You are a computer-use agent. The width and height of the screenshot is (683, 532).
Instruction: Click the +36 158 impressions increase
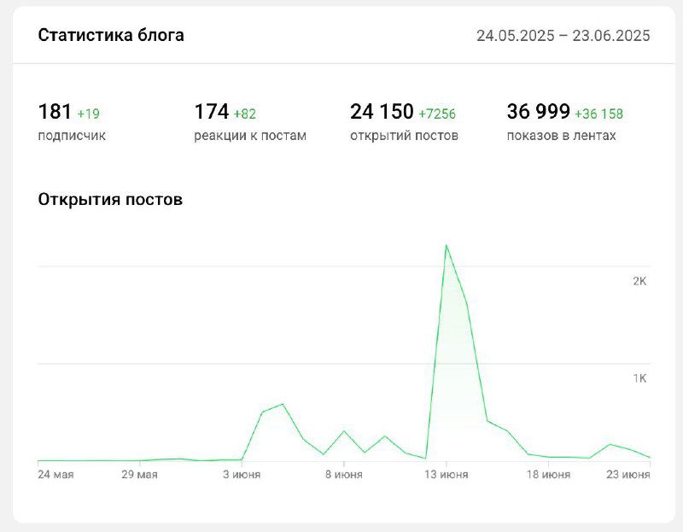(599, 112)
